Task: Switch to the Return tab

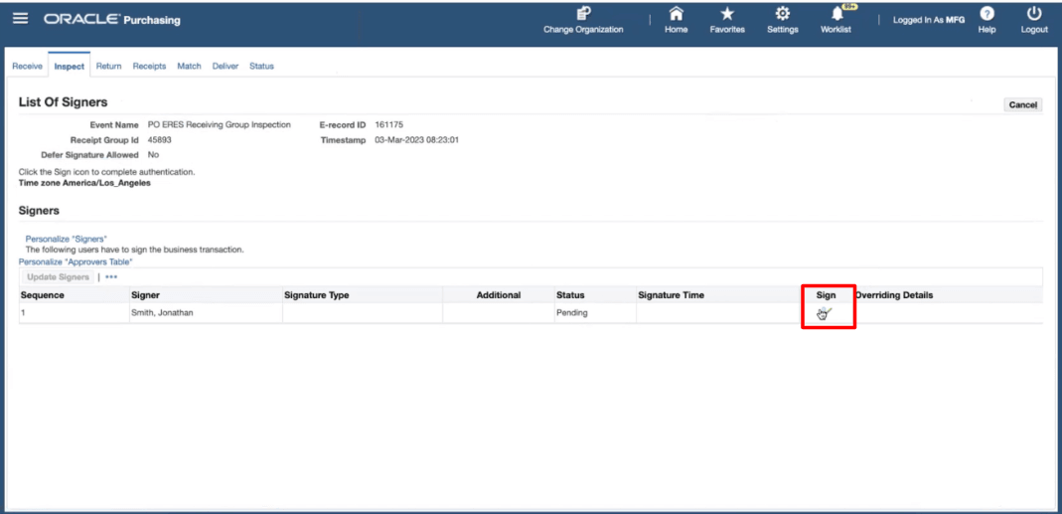Action: pos(108,67)
